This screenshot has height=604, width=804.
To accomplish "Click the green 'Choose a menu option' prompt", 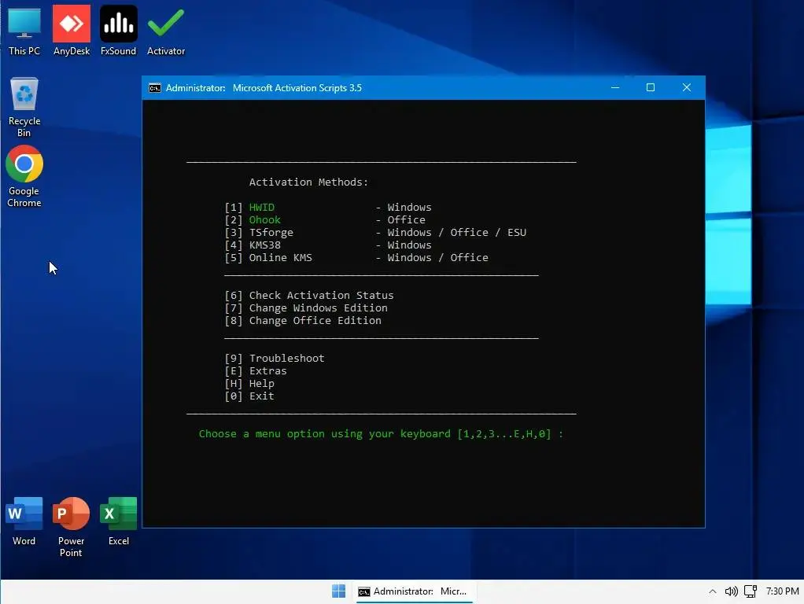I will [x=381, y=434].
